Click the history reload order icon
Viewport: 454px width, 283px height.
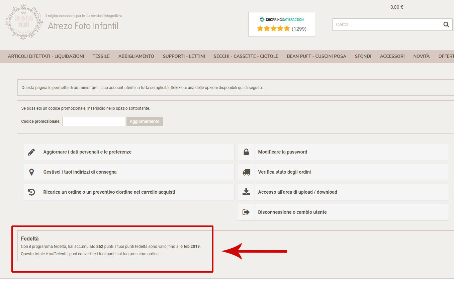coord(31,192)
